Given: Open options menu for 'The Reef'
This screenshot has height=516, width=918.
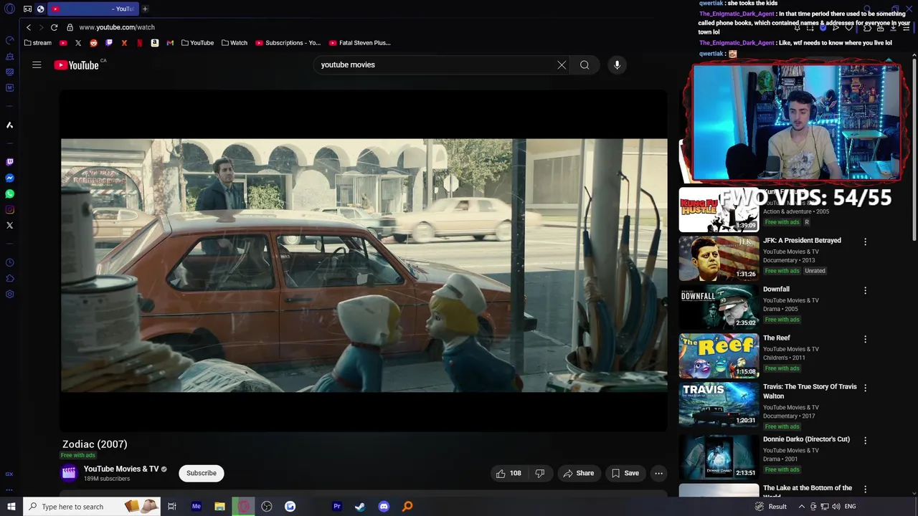Looking at the screenshot, I should 865,340.
